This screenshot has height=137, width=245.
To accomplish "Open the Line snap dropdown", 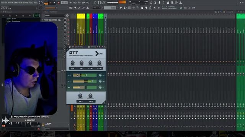I will pos(96,8).
